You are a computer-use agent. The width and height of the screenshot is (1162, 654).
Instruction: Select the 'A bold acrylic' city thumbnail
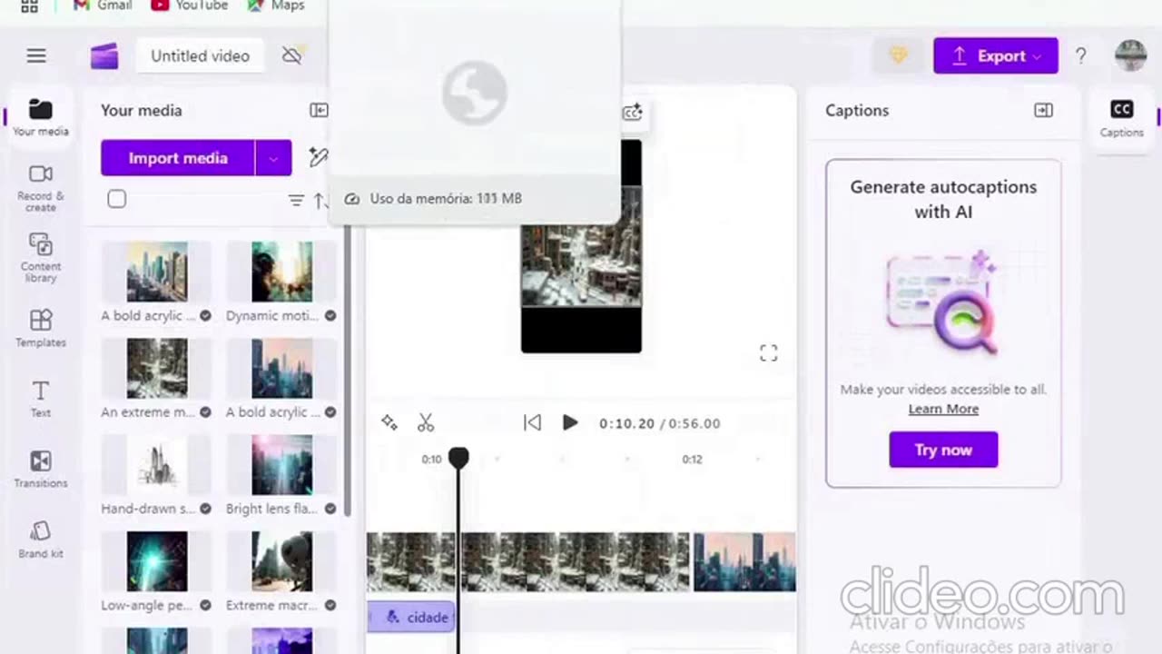157,272
